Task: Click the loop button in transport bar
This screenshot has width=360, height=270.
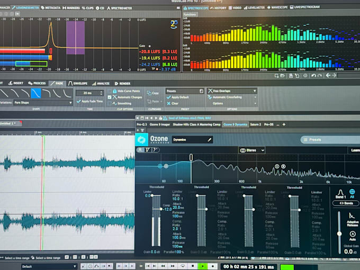Action: 183,266
